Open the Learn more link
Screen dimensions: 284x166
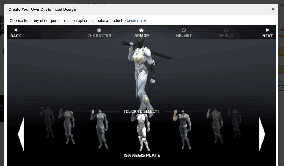pyautogui.click(x=136, y=20)
